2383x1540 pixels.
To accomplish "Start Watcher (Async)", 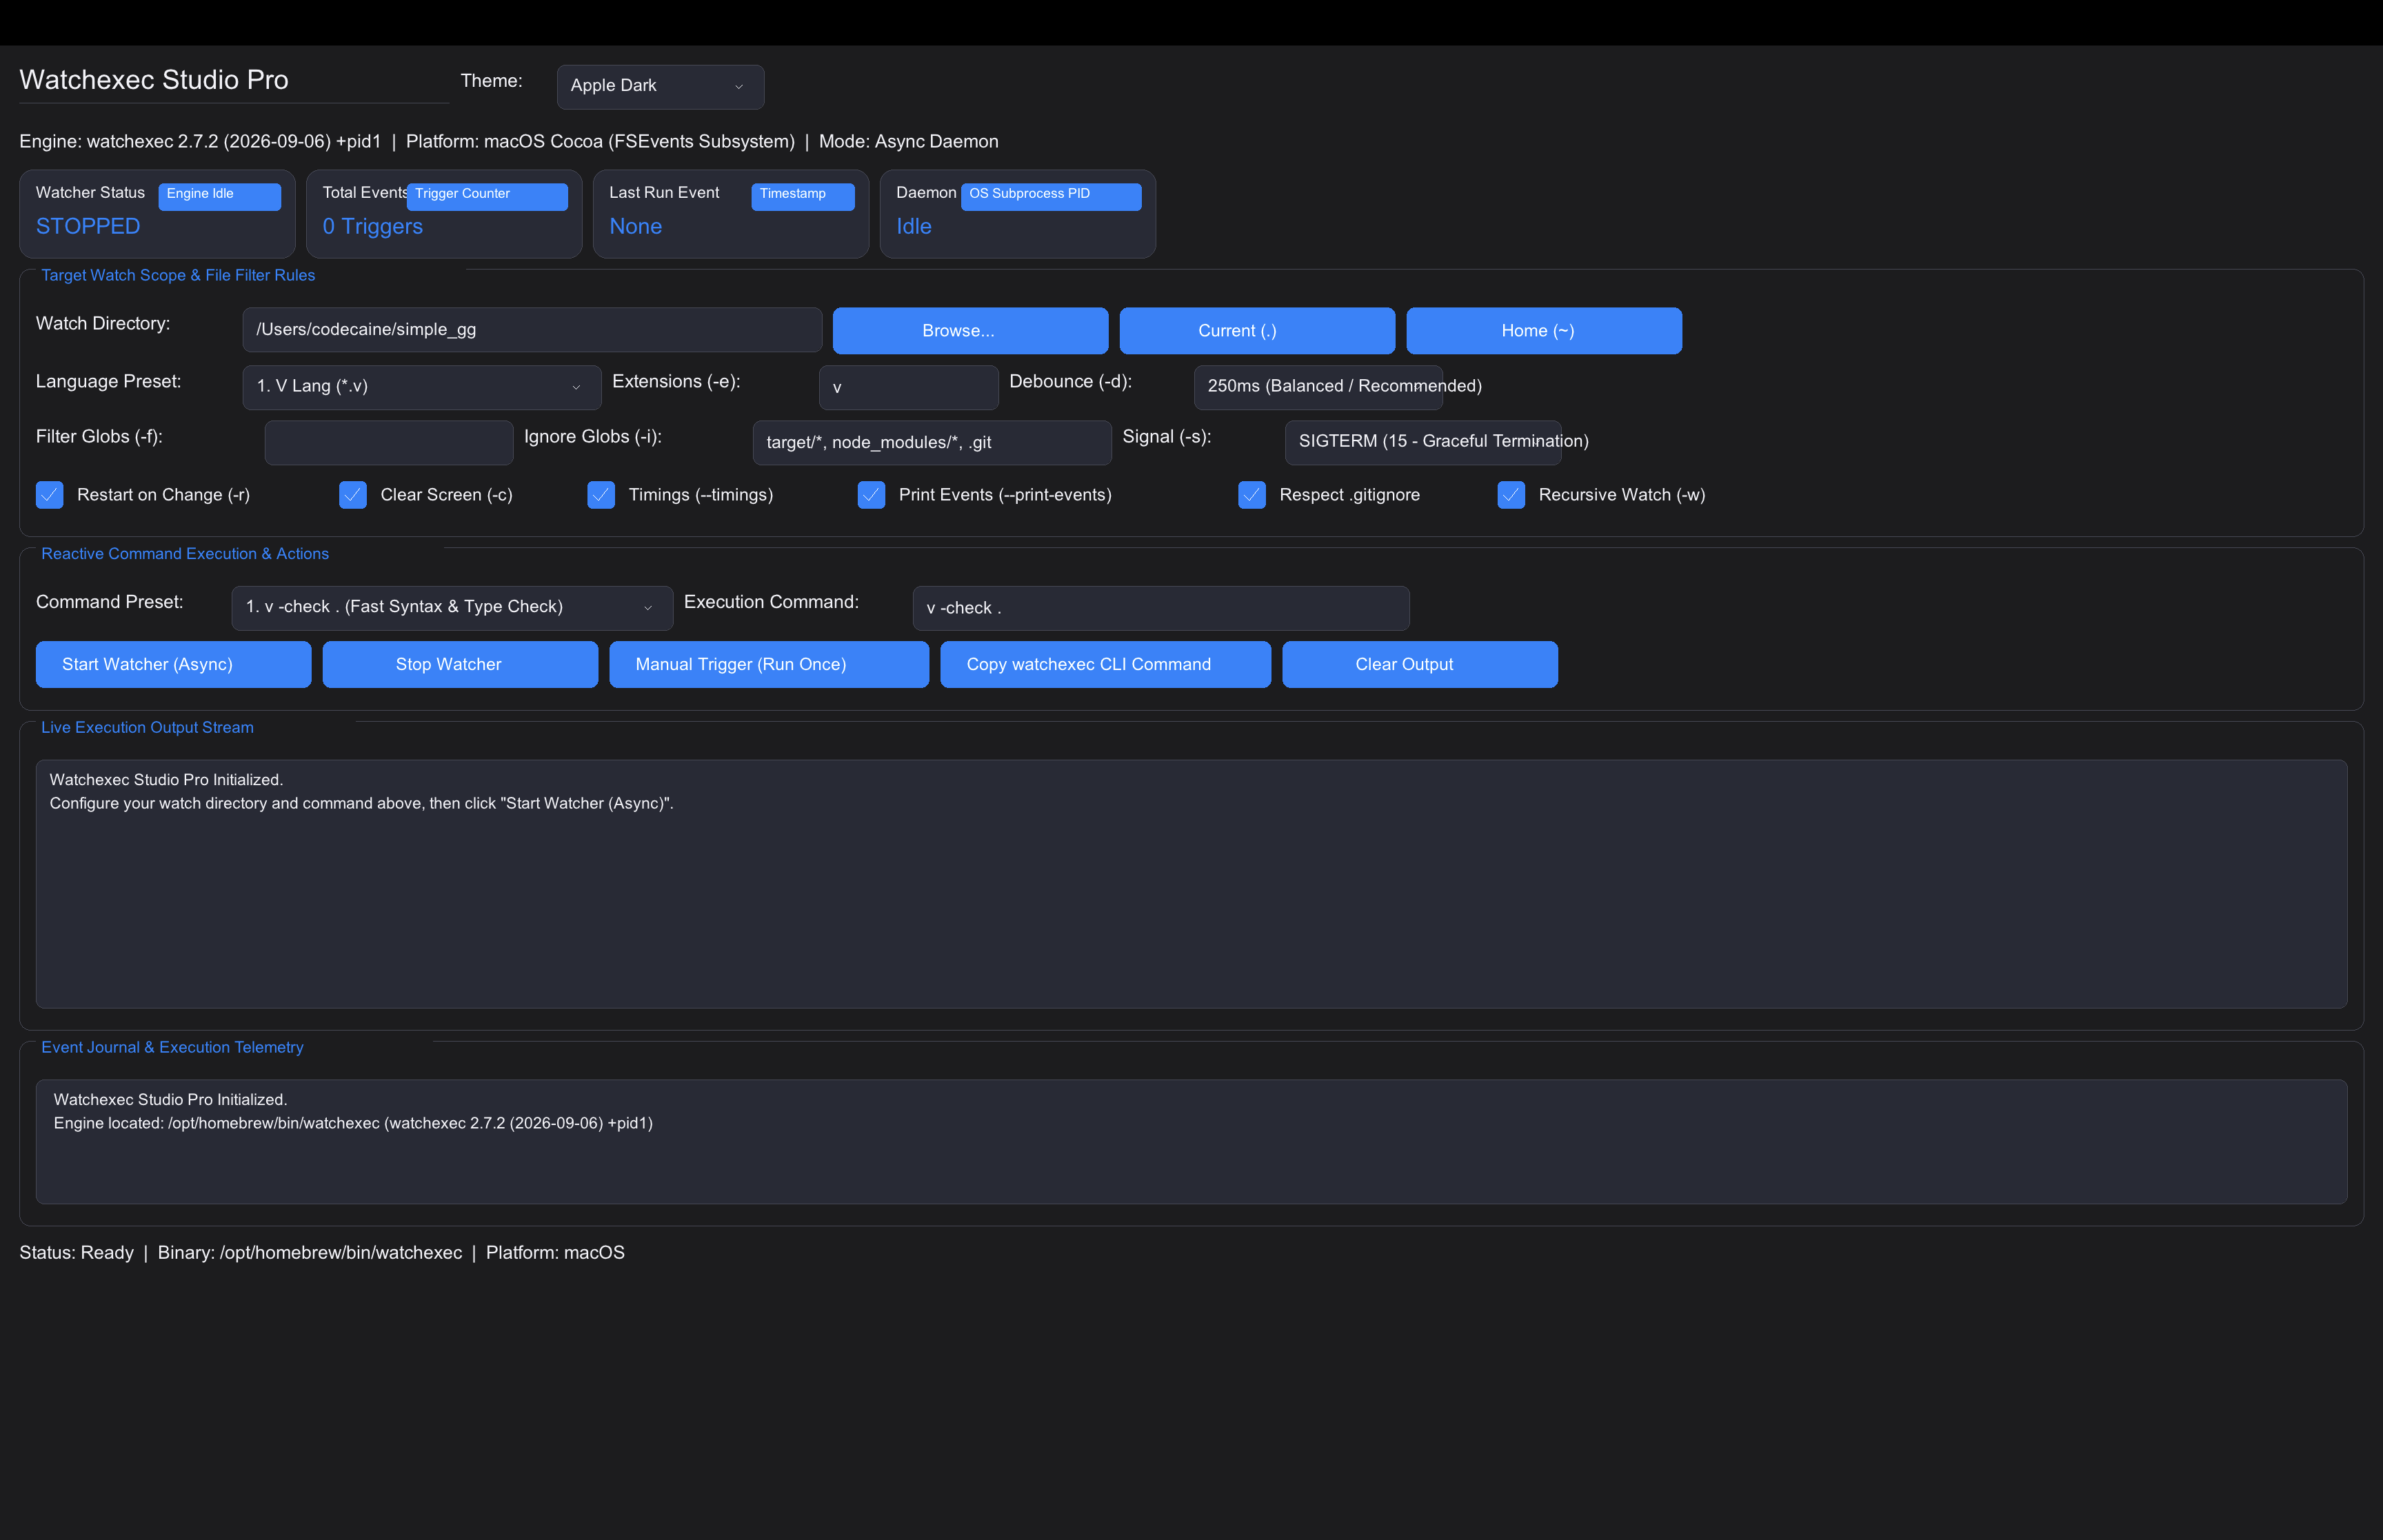I will coord(174,664).
